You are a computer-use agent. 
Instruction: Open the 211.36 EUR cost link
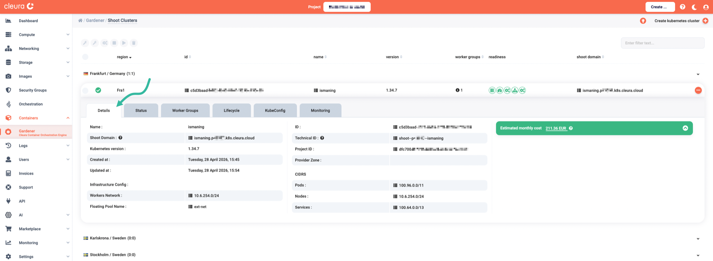tap(556, 128)
